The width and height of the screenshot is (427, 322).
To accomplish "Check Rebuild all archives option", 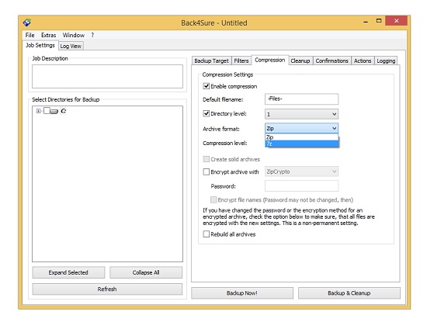I will pyautogui.click(x=207, y=234).
